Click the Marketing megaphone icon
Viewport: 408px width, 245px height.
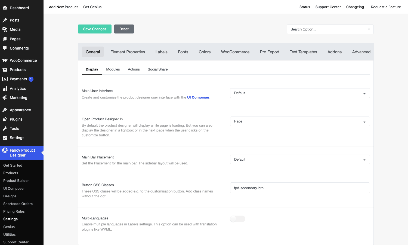pyautogui.click(x=5, y=98)
